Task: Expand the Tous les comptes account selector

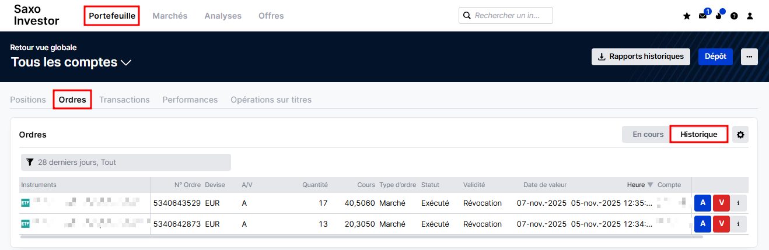Action: [71, 62]
